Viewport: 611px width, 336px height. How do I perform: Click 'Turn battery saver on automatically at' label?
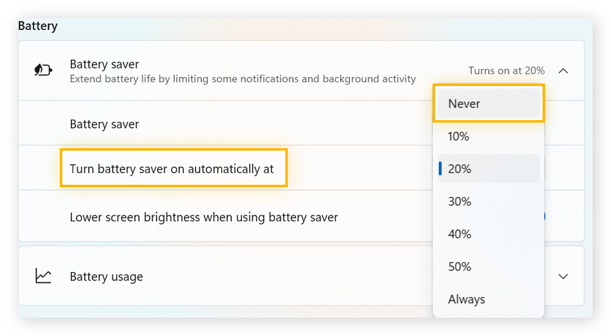pyautogui.click(x=172, y=169)
